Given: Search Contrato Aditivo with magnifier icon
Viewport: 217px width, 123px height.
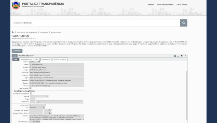Looking at the screenshot, I should [49, 113].
